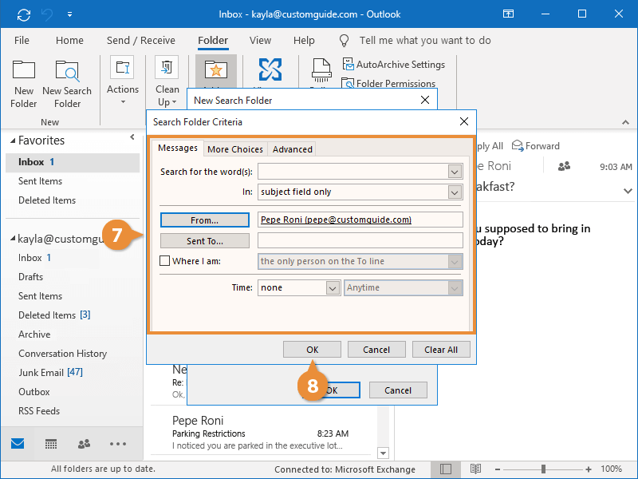Screen dimensions: 638x479
Task: Open the In field dropdown
Action: [455, 192]
